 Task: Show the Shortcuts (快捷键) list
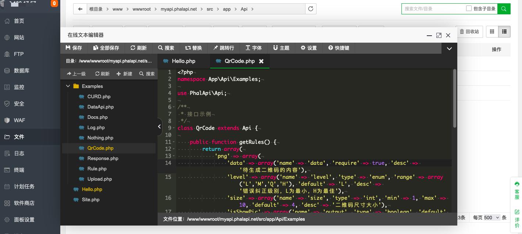339,48
